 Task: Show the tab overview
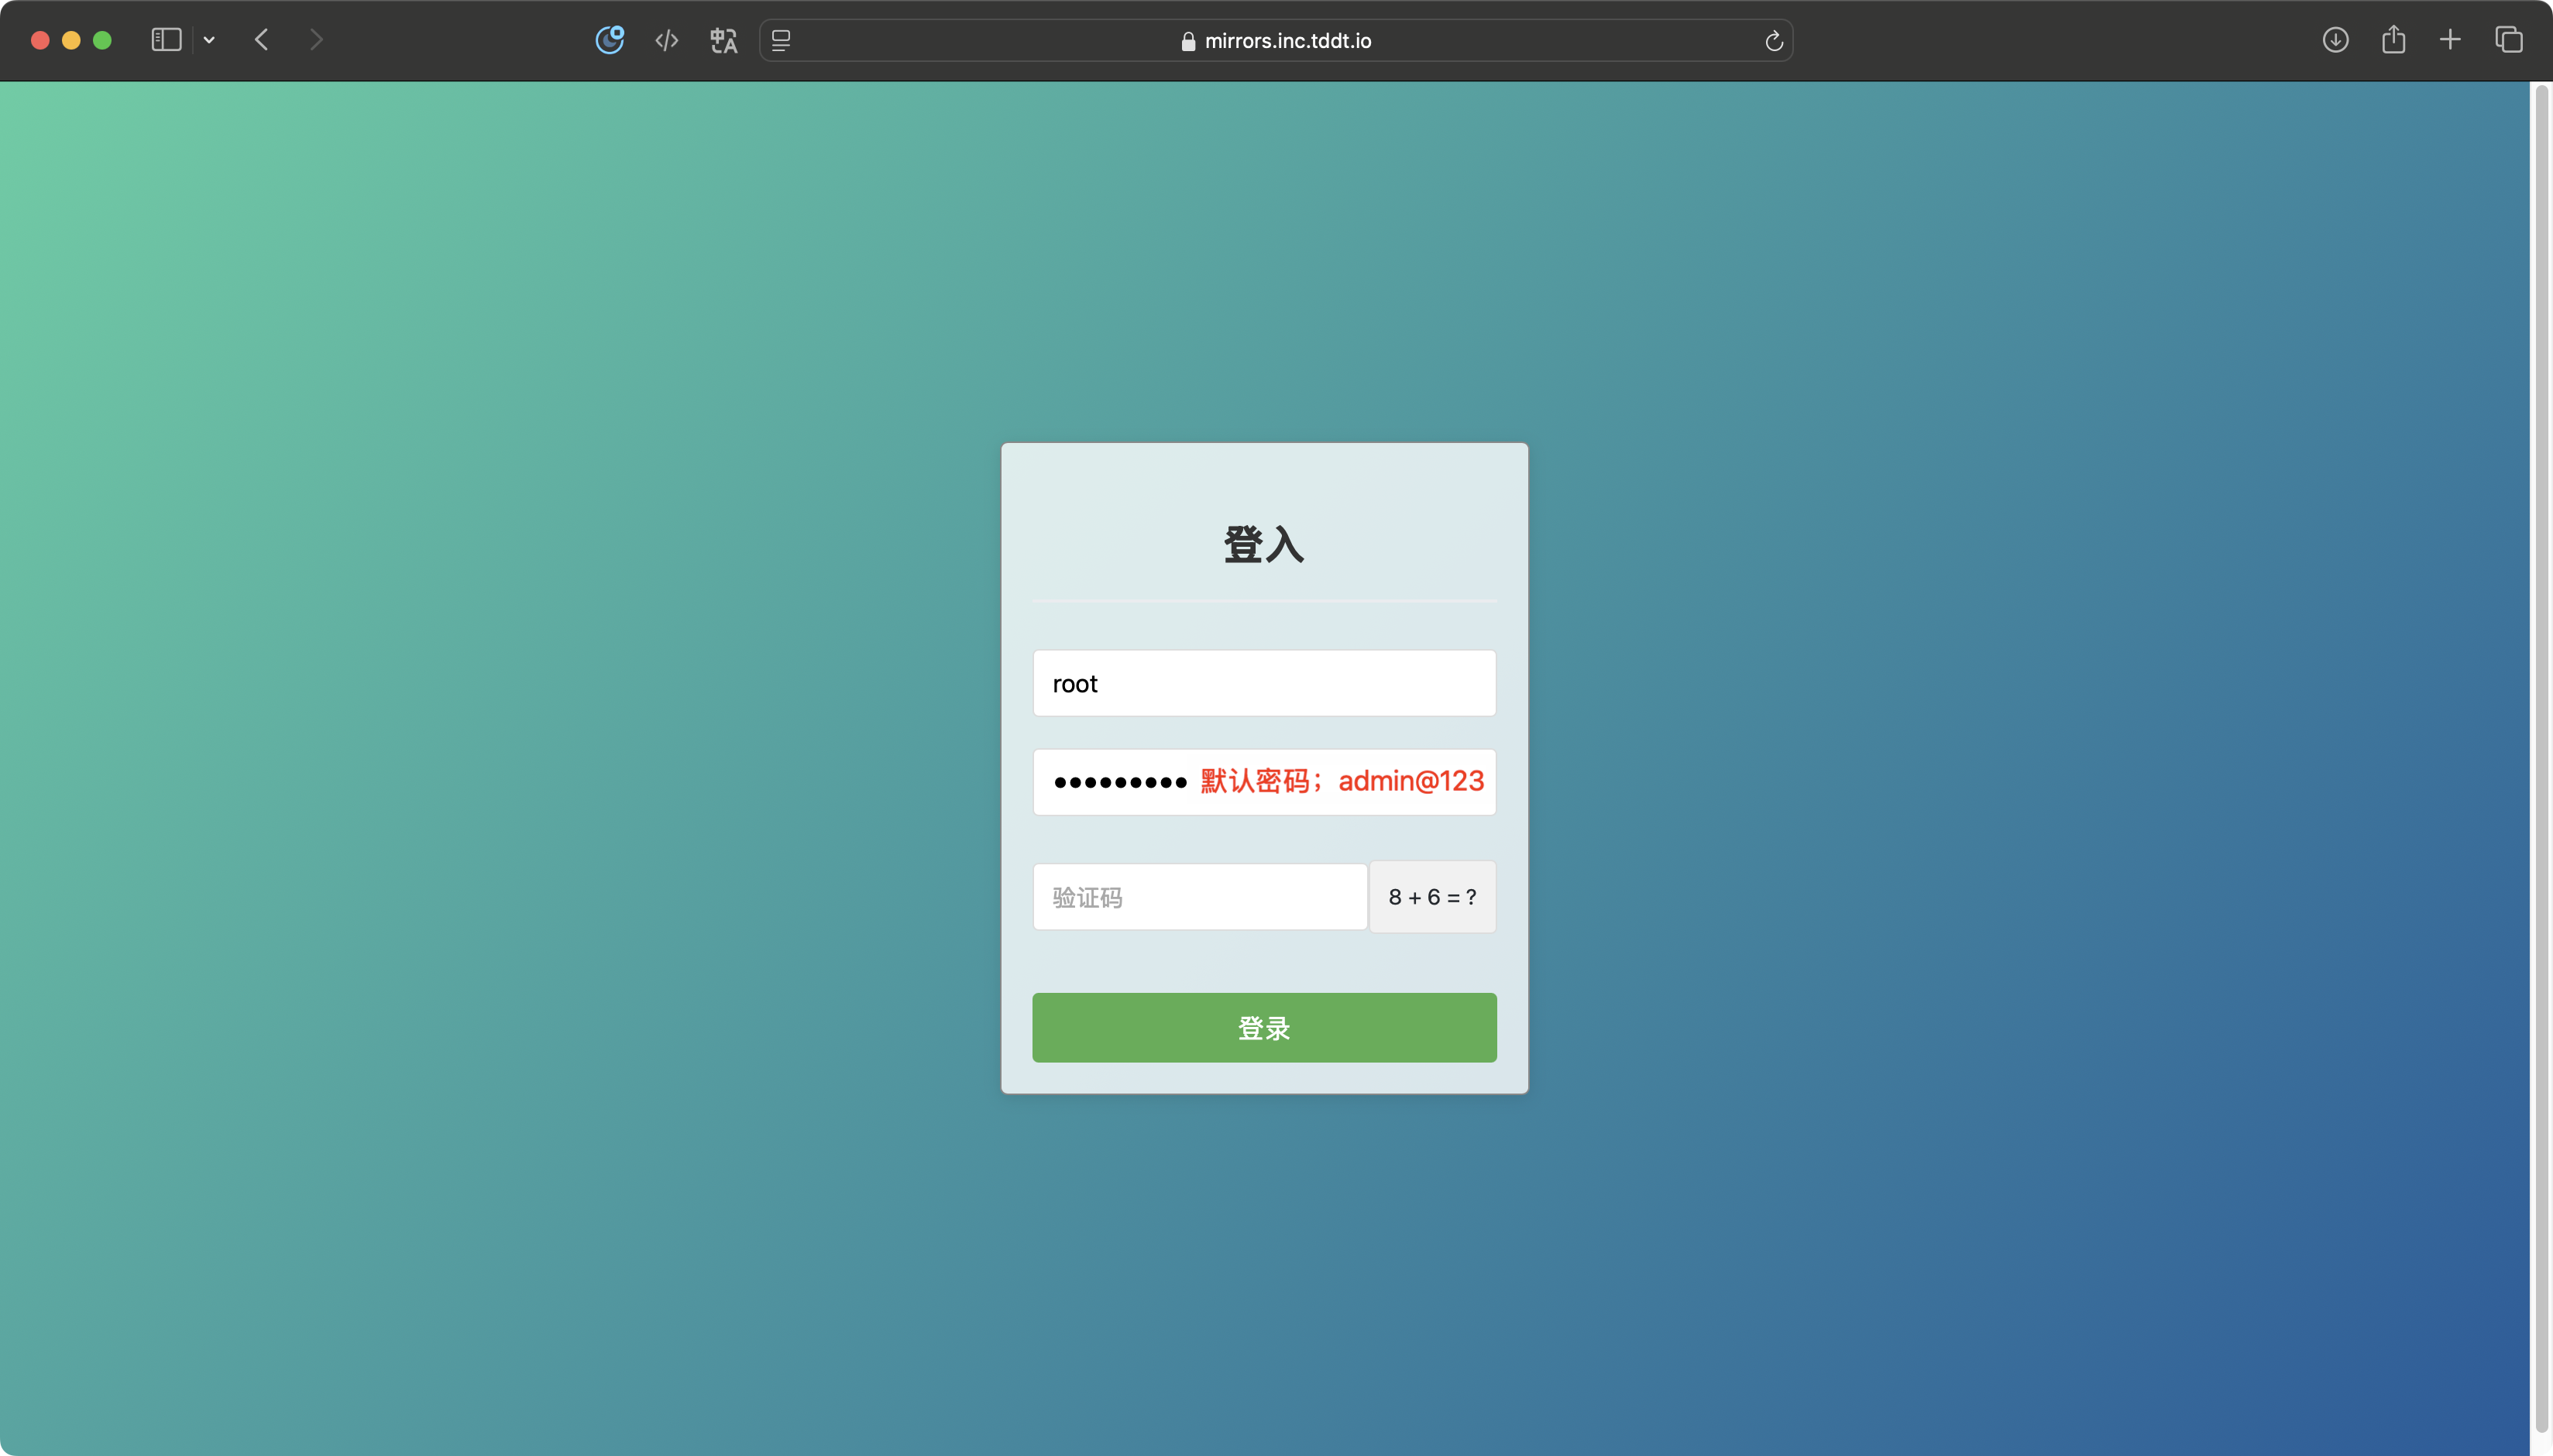point(2509,40)
